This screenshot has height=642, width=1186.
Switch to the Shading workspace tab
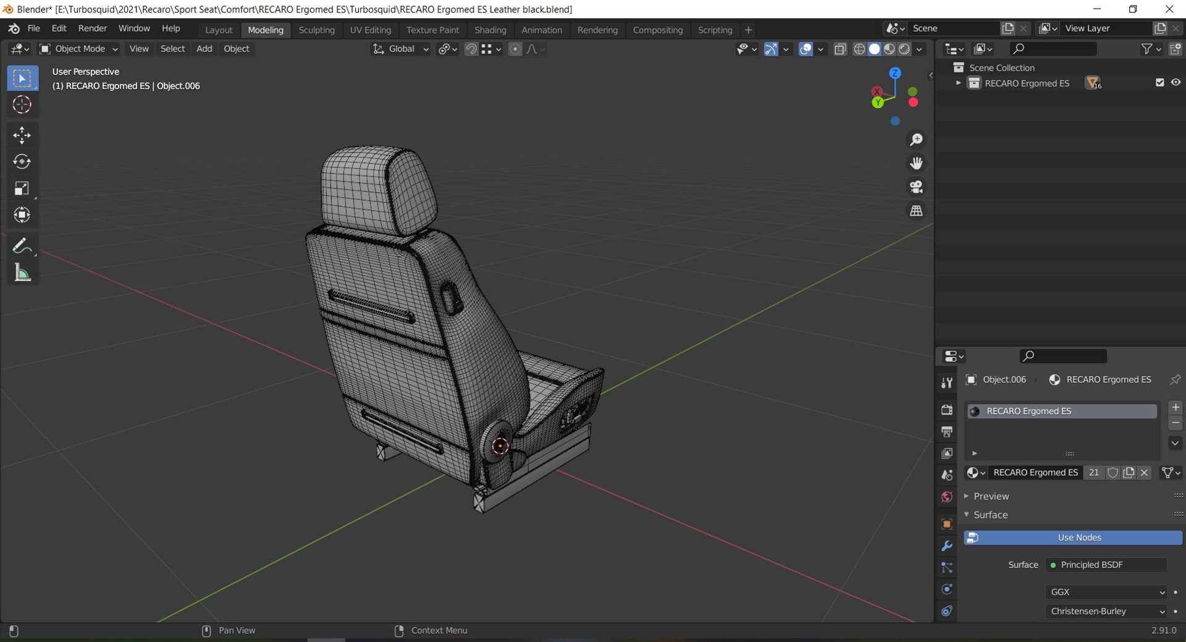(x=490, y=30)
